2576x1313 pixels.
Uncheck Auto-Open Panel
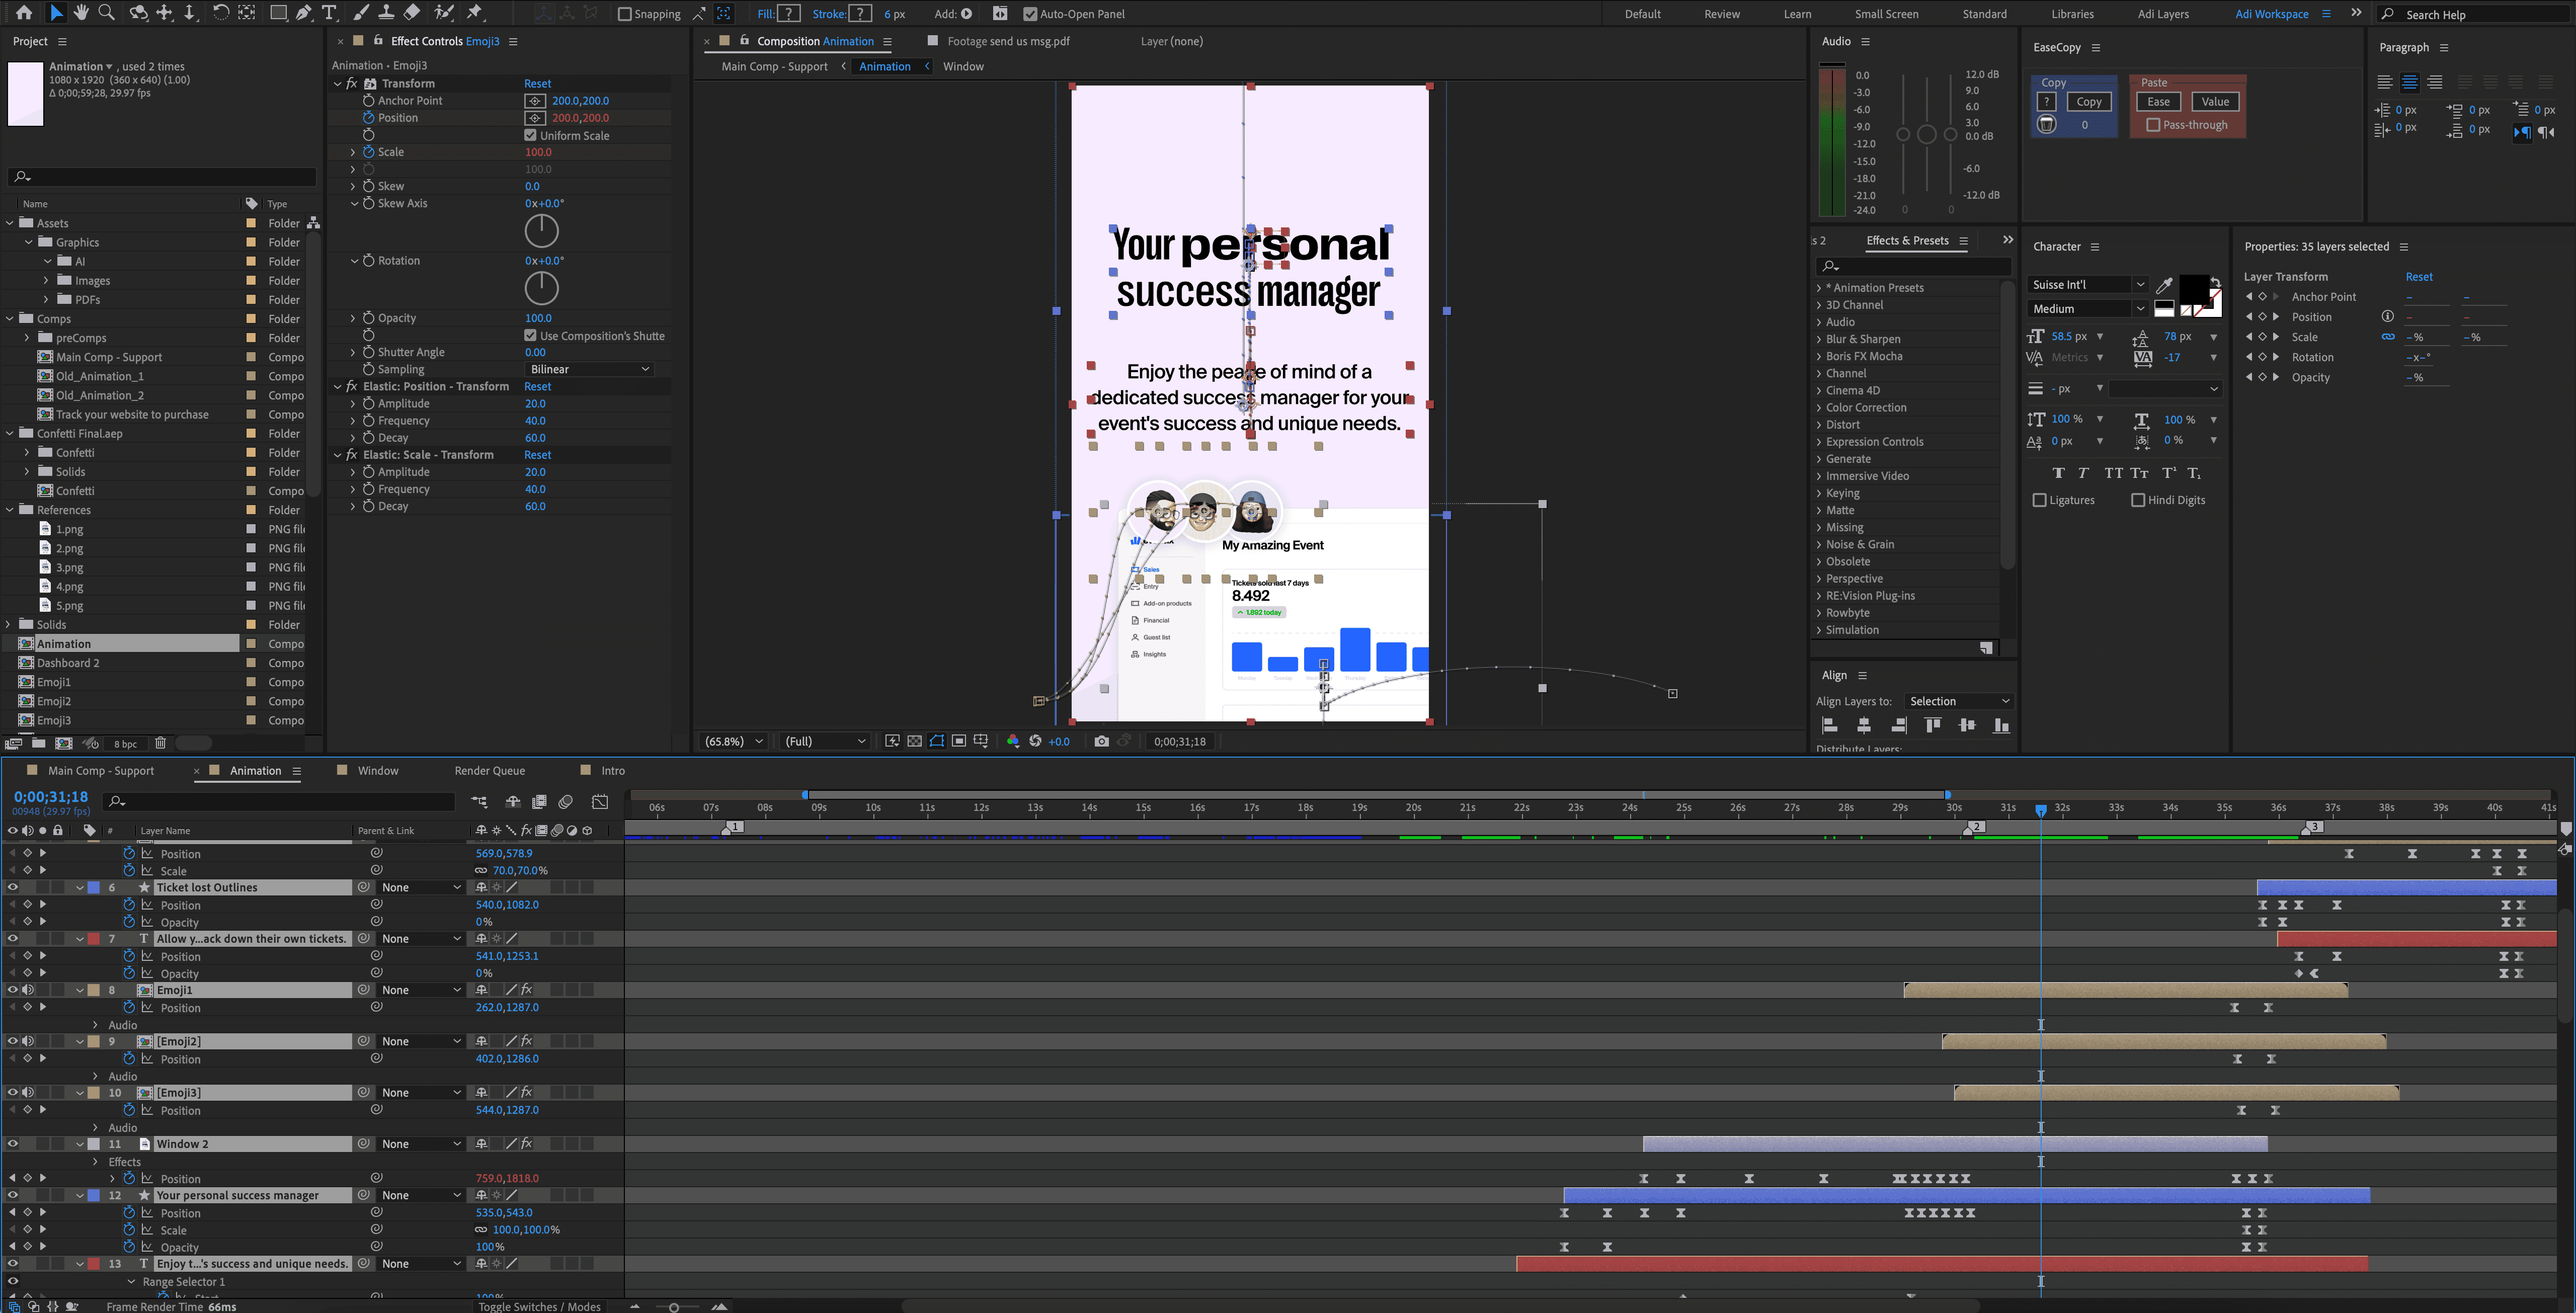pos(1030,14)
